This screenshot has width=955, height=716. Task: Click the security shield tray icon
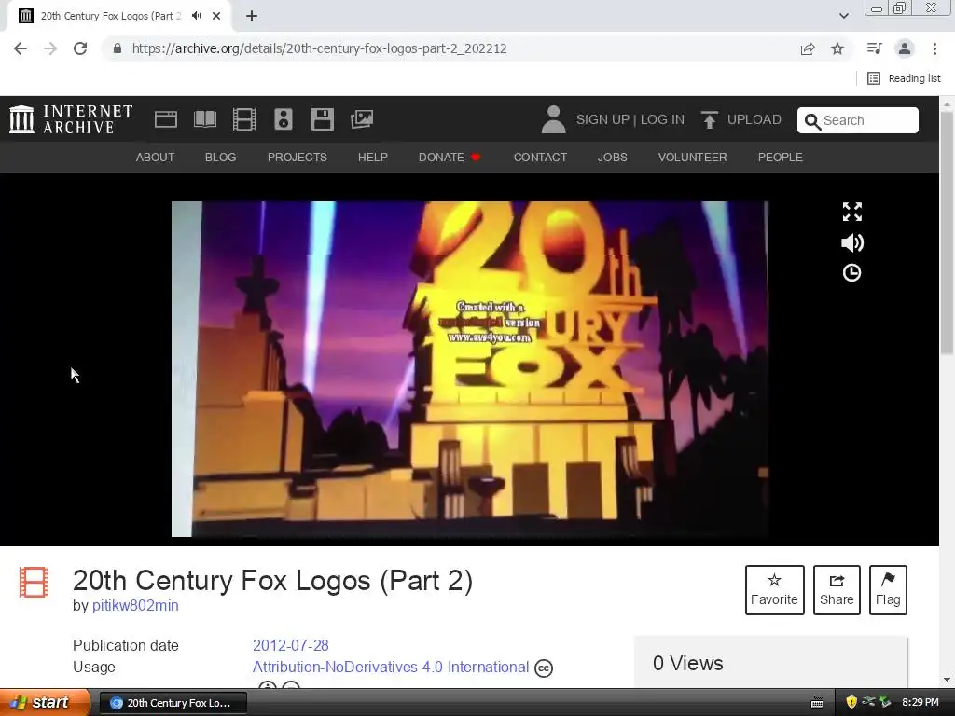pos(851,703)
